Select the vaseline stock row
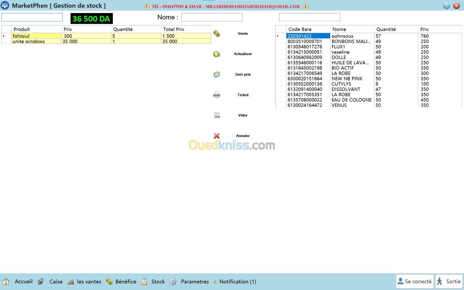Image resolution: width=464 pixels, height=290 pixels. [369, 52]
